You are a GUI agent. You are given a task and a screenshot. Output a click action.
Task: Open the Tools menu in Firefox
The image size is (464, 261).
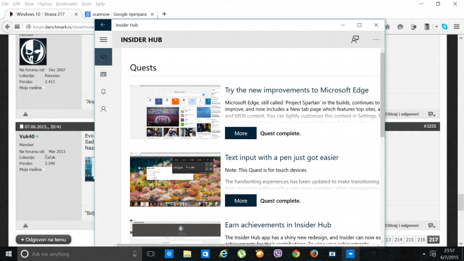tap(86, 4)
